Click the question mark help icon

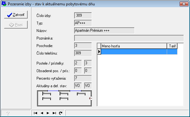(x=8, y=113)
